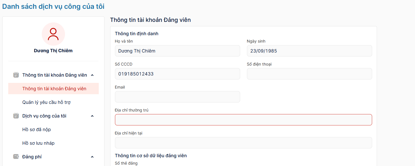Click the red user avatar icon
The height and width of the screenshot is (166, 415).
[53, 34]
